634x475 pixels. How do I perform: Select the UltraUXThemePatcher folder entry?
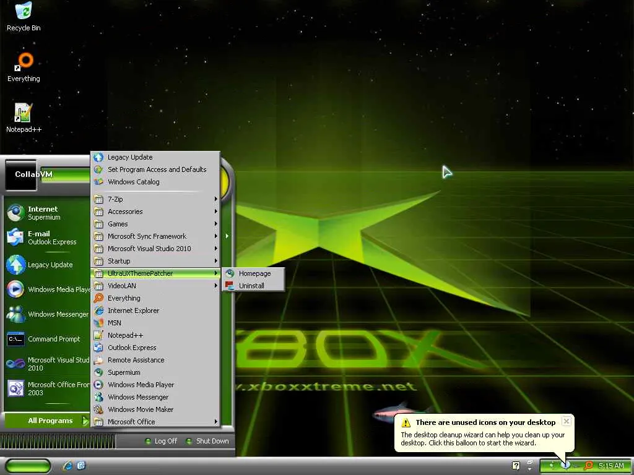click(x=155, y=273)
